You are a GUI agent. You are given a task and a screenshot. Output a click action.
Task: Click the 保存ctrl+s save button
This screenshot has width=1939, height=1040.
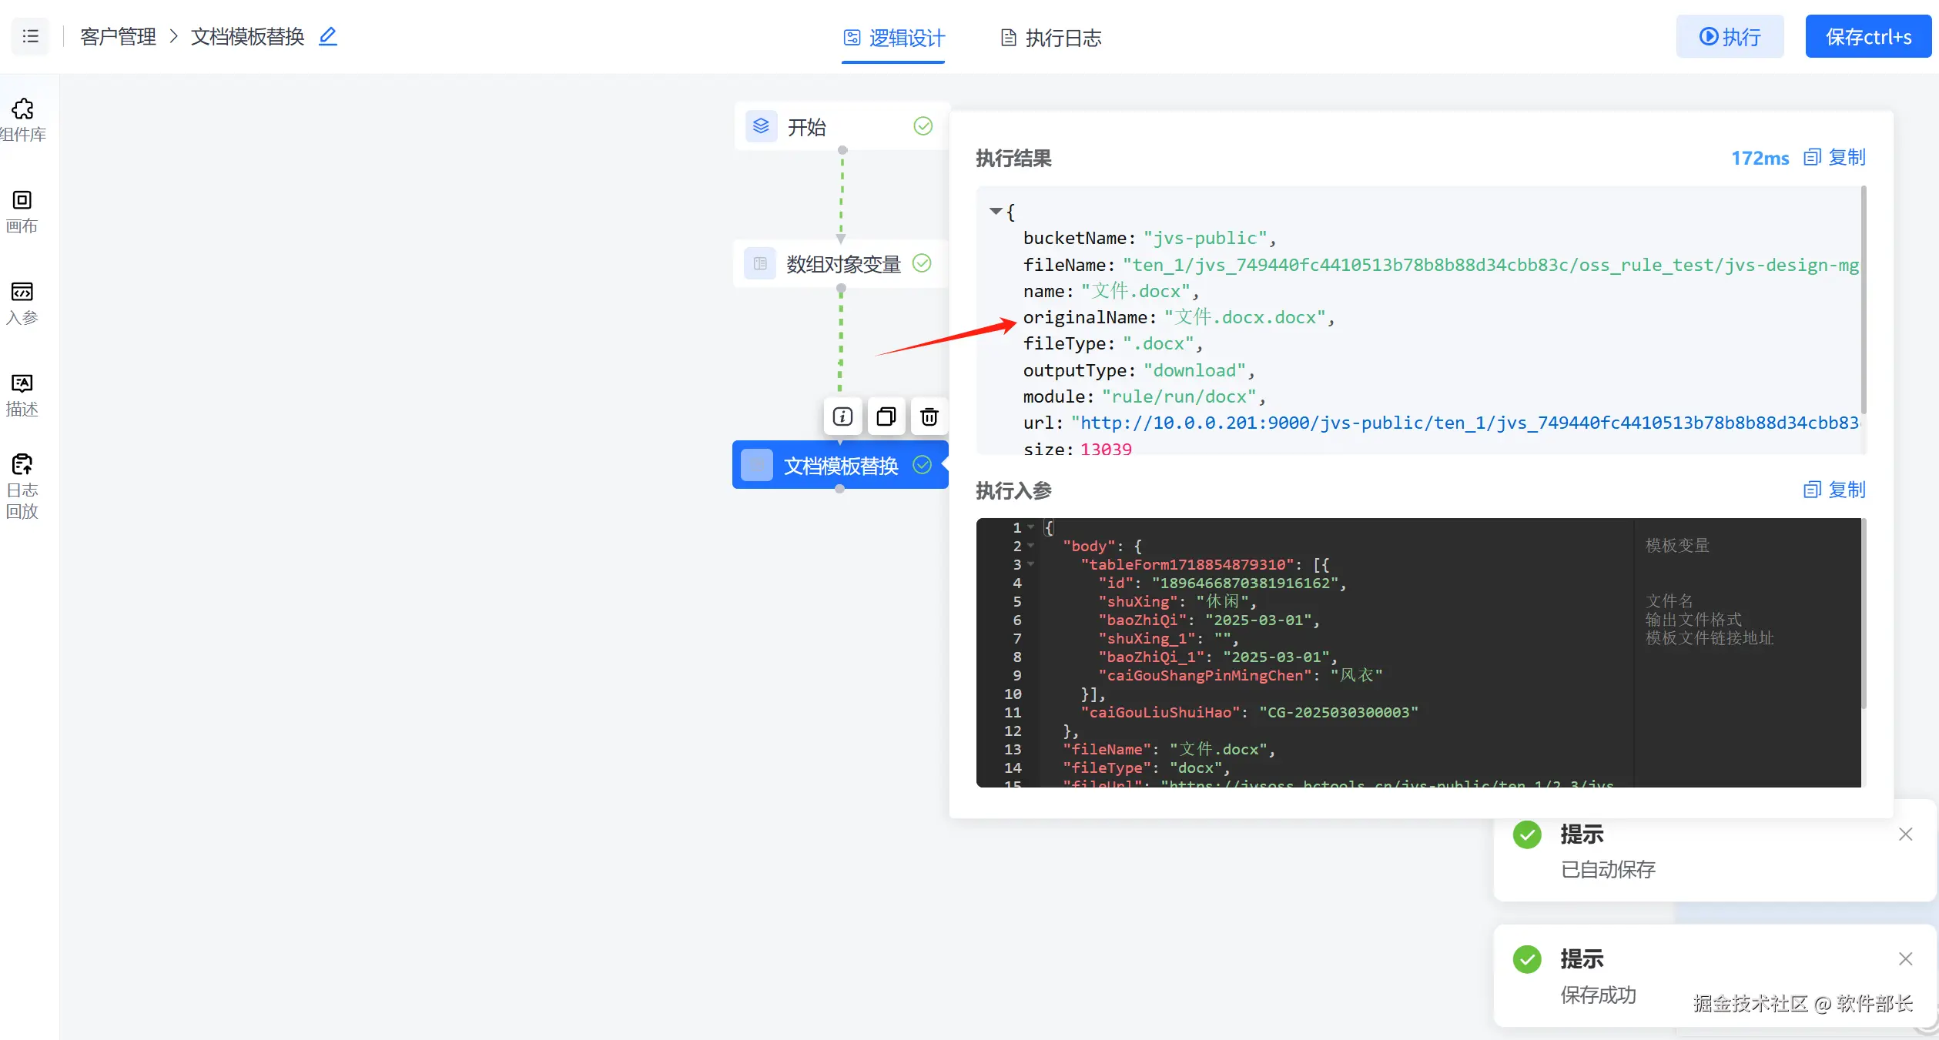pyautogui.click(x=1867, y=36)
